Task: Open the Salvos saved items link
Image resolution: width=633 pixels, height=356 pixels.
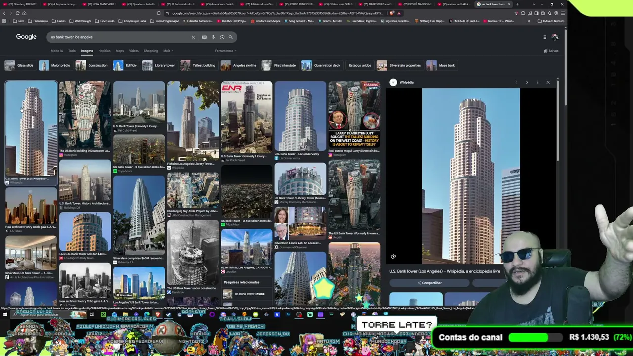Action: (551, 51)
